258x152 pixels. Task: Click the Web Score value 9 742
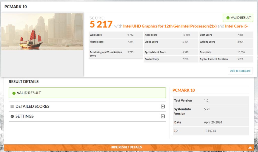[x=131, y=35]
